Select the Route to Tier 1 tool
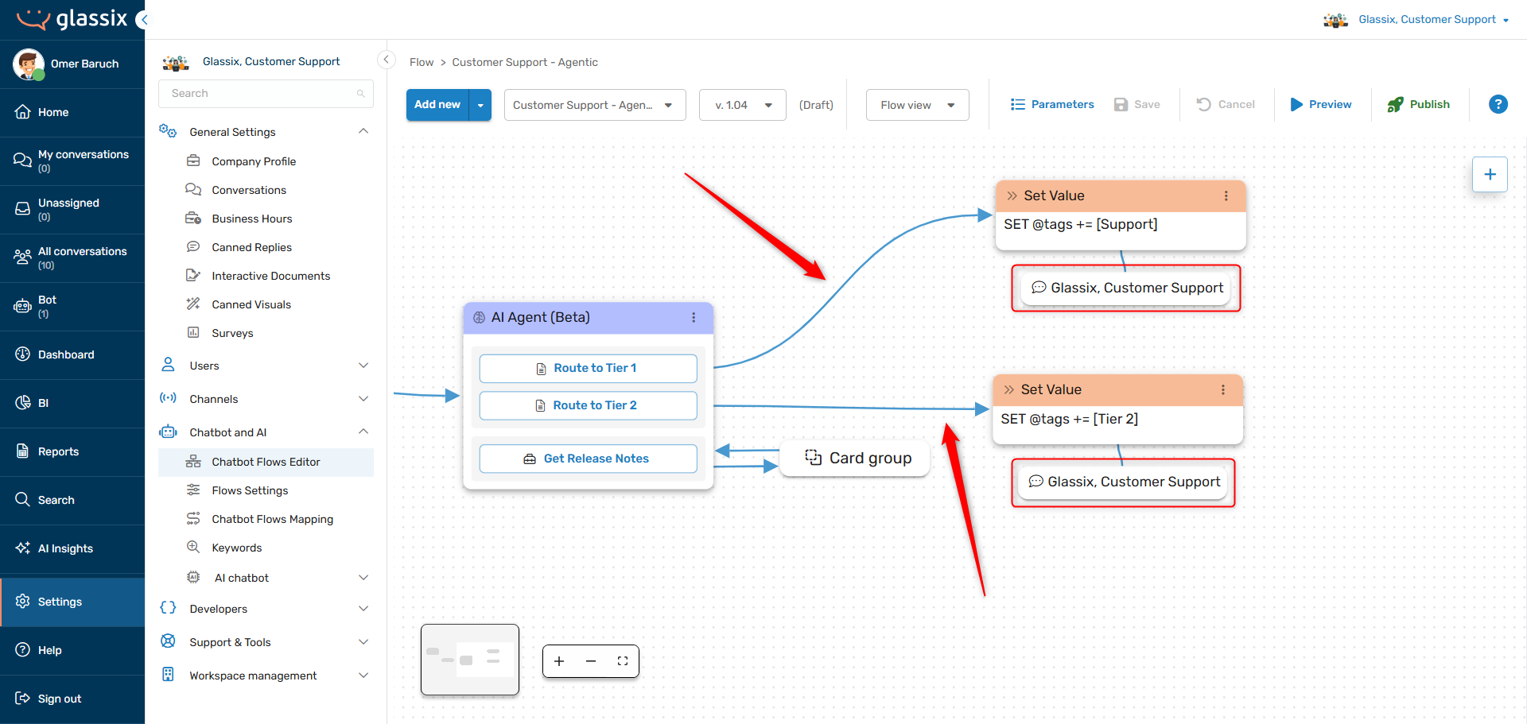Screen dimensions: 1527x724 588,368
